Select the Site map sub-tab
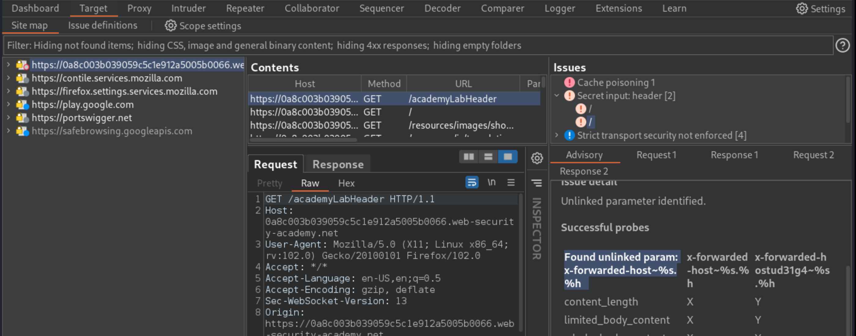This screenshot has height=336, width=856. pyautogui.click(x=30, y=25)
